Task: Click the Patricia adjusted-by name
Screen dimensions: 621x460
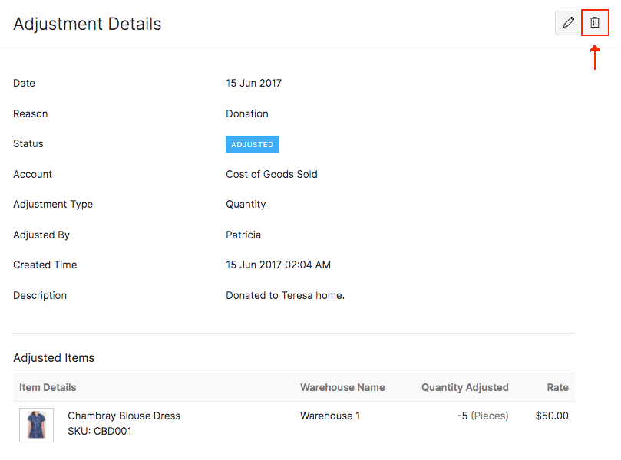Action: click(243, 235)
